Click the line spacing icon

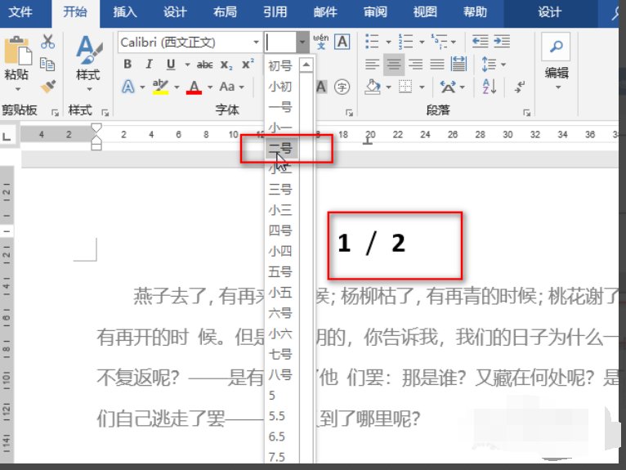coord(489,65)
